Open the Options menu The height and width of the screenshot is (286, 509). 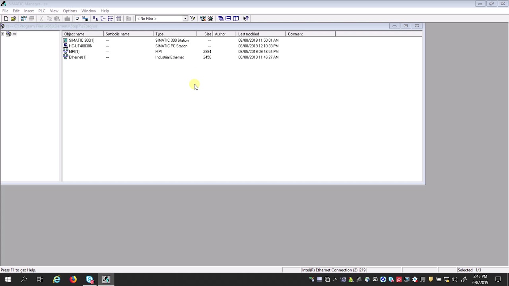click(x=70, y=11)
